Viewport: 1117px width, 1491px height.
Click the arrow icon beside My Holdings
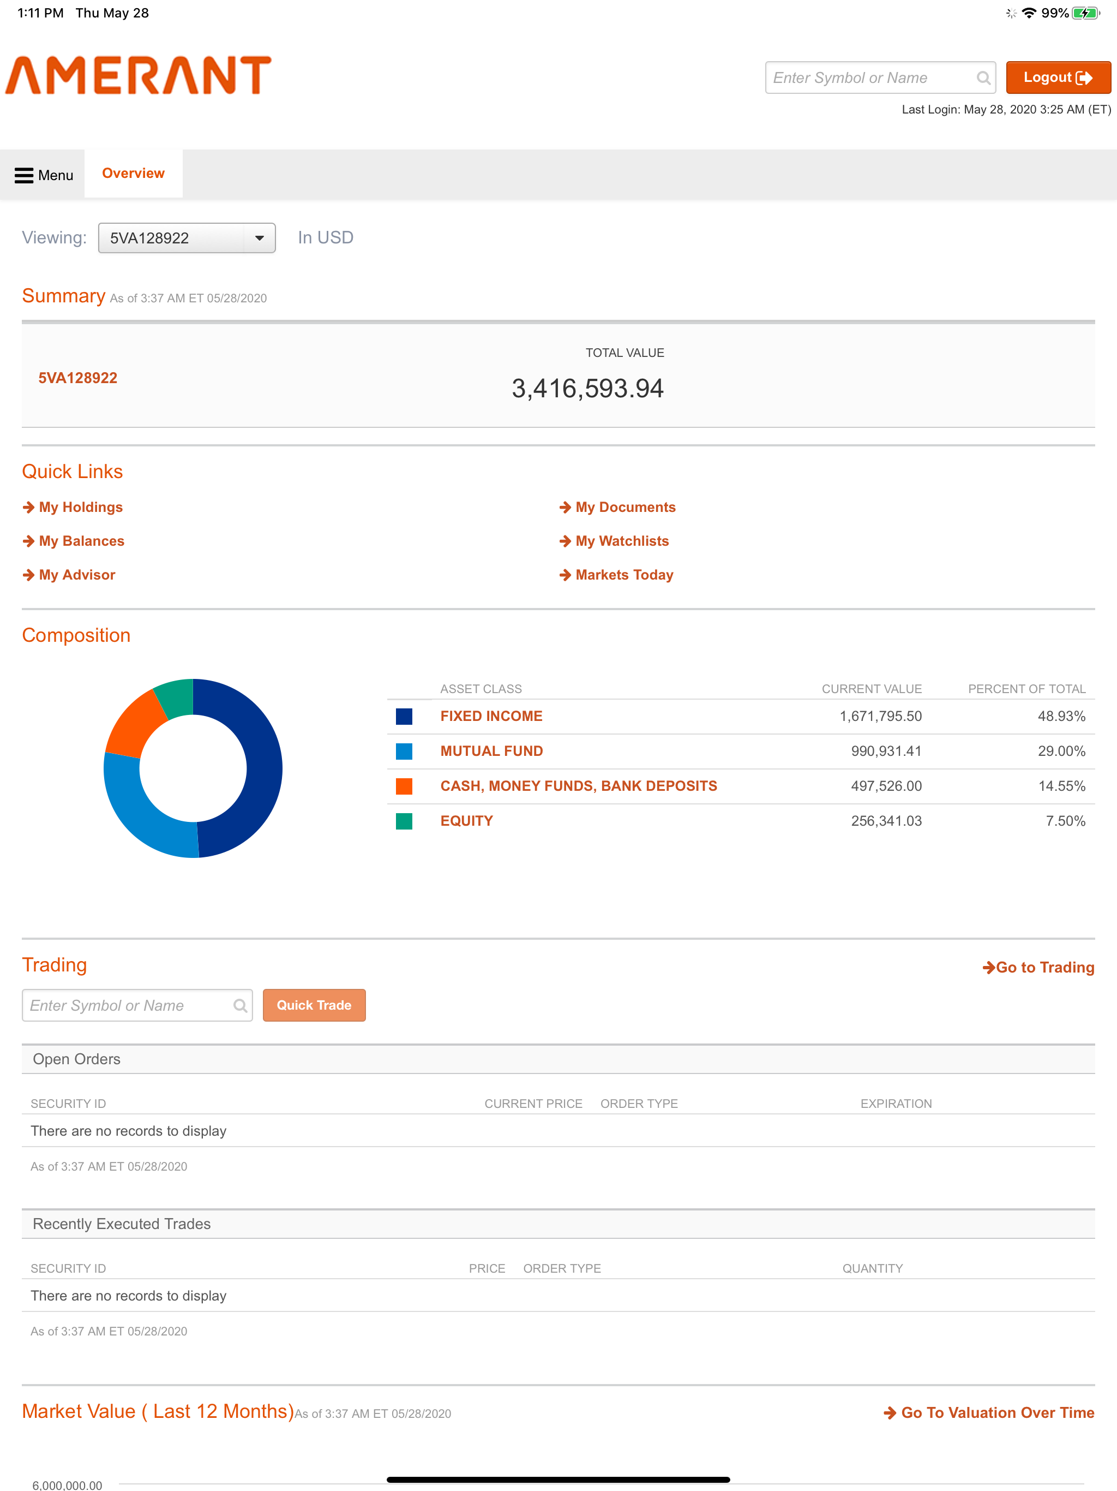[28, 508]
